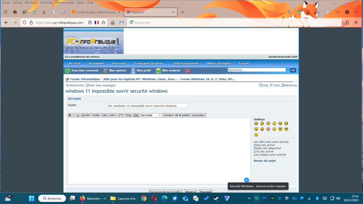Reload the page with the refresh icon
This screenshot has width=363, height=204.
click(5, 12)
